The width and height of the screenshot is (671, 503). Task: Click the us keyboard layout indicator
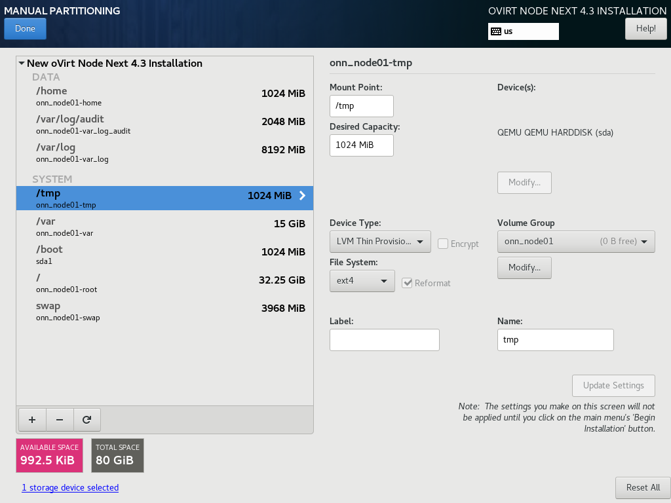[524, 31]
